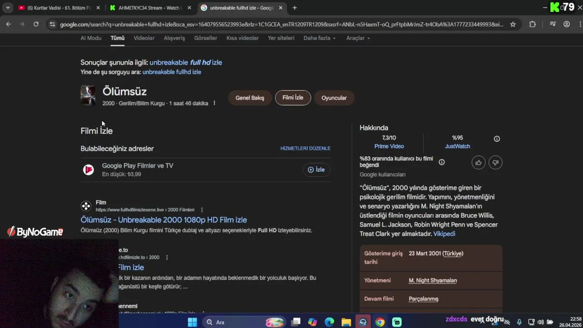Open the browser extensions puzzle icon
The width and height of the screenshot is (583, 328).
click(532, 24)
